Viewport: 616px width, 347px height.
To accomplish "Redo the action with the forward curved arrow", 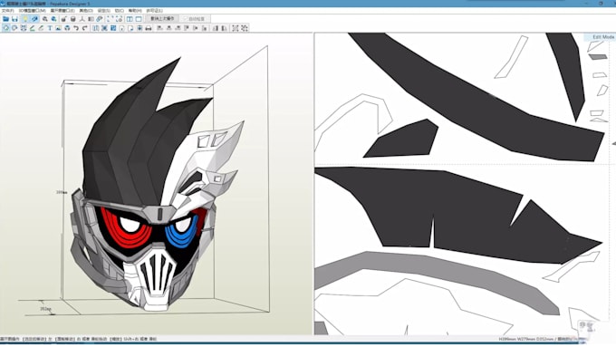I will (84, 28).
